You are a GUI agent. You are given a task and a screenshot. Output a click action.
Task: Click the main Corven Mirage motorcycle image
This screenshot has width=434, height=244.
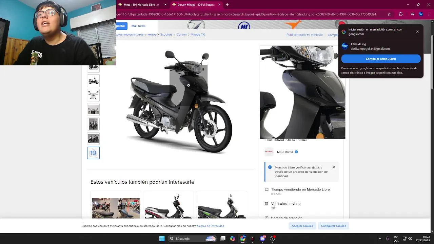click(179, 102)
